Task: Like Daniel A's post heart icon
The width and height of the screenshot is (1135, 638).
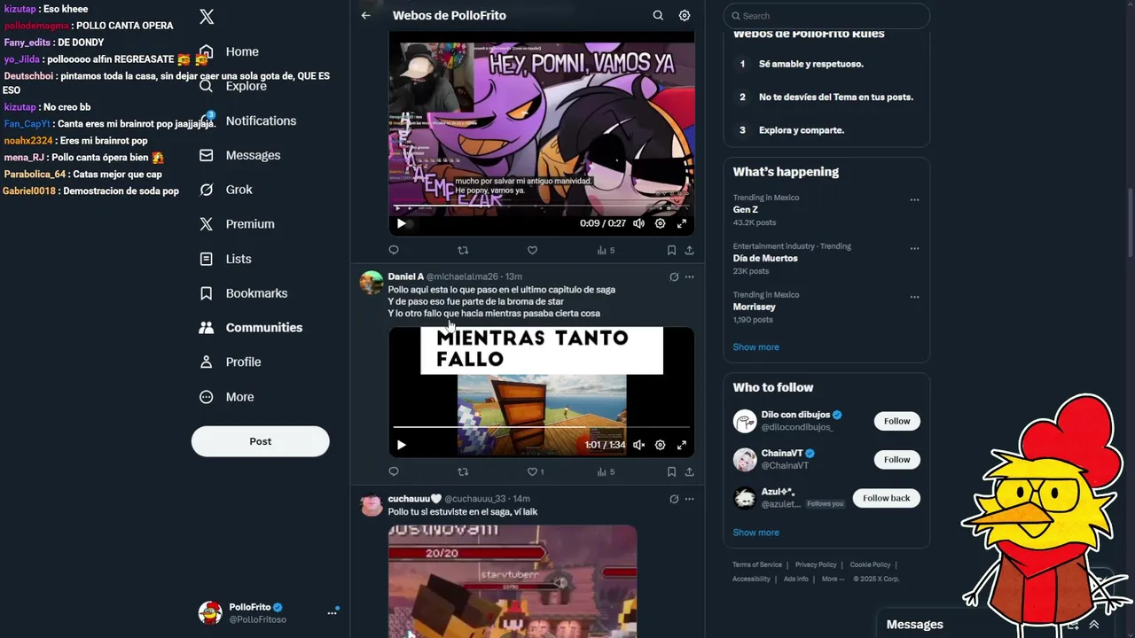Action: pyautogui.click(x=533, y=471)
